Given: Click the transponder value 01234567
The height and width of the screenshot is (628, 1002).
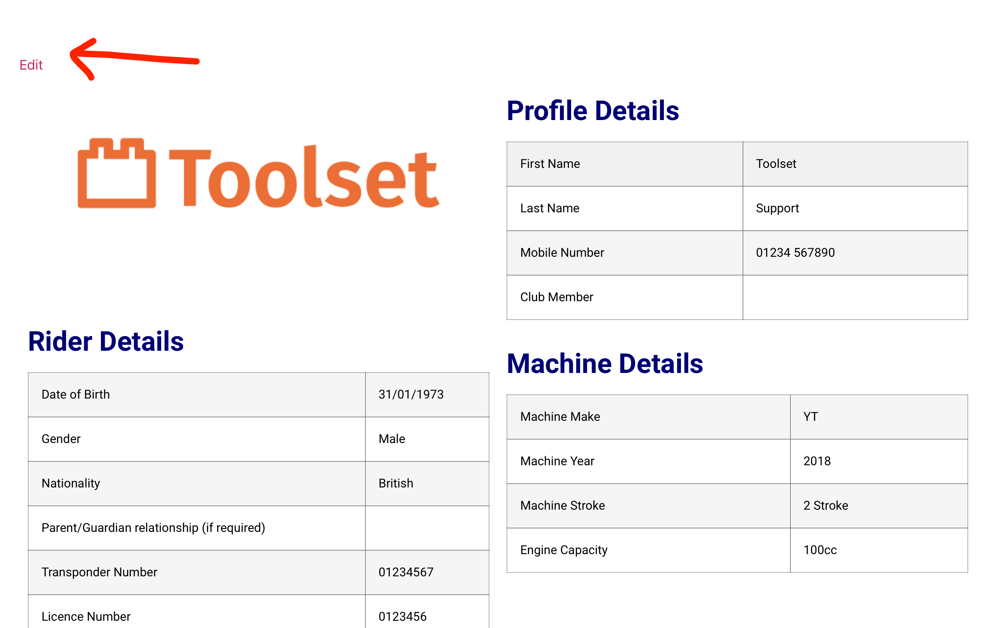Looking at the screenshot, I should 406,572.
